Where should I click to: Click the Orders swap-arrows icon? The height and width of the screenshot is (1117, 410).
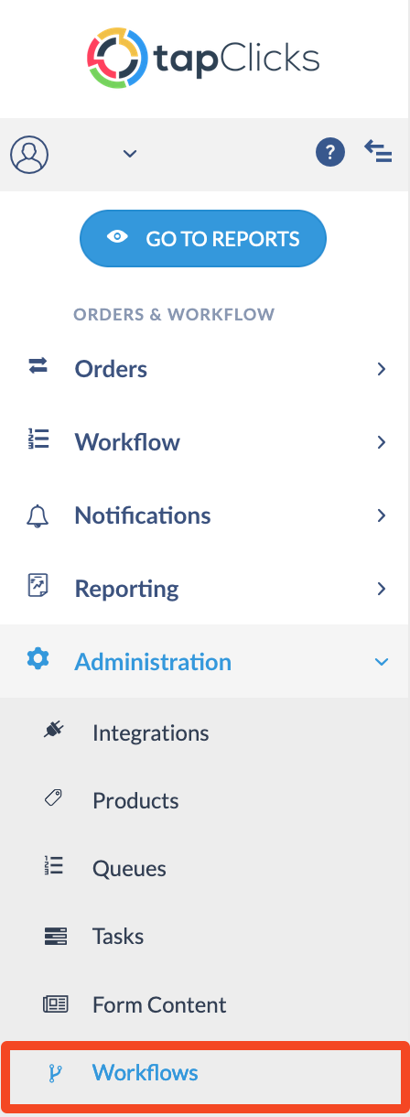tap(38, 366)
